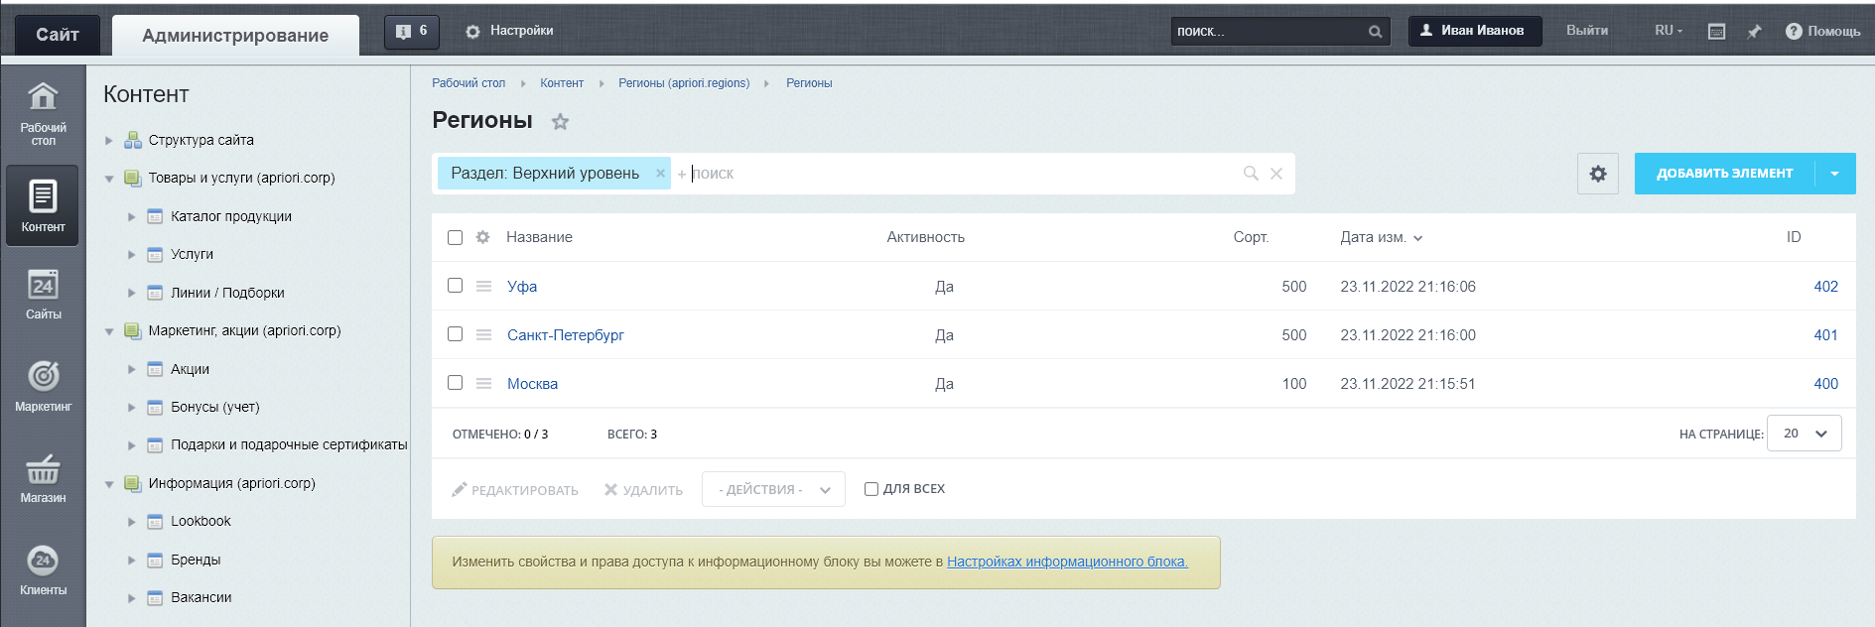Screen dimensions: 1875x627
Task: Follow Настройках информационного блока link
Action: [x=1066, y=562]
